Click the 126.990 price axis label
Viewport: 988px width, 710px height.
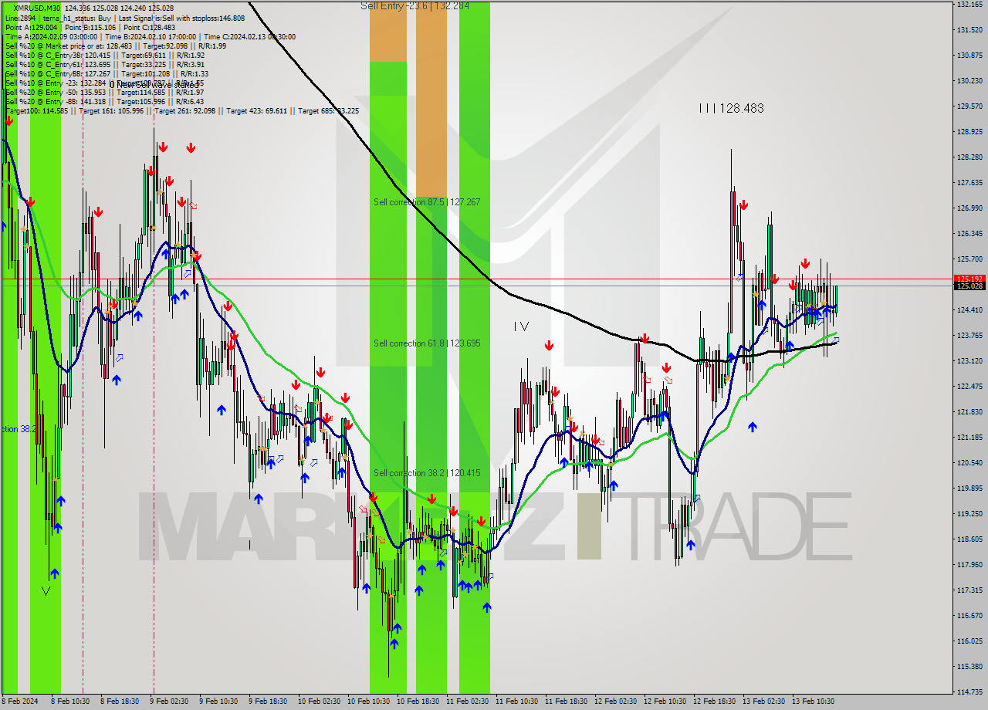[969, 208]
